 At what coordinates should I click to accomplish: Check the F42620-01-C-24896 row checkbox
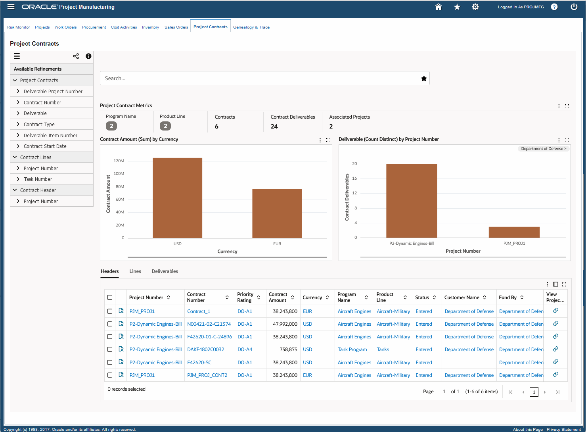pyautogui.click(x=110, y=337)
